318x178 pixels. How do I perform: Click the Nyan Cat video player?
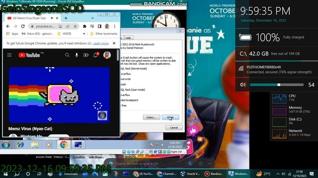(x=59, y=95)
